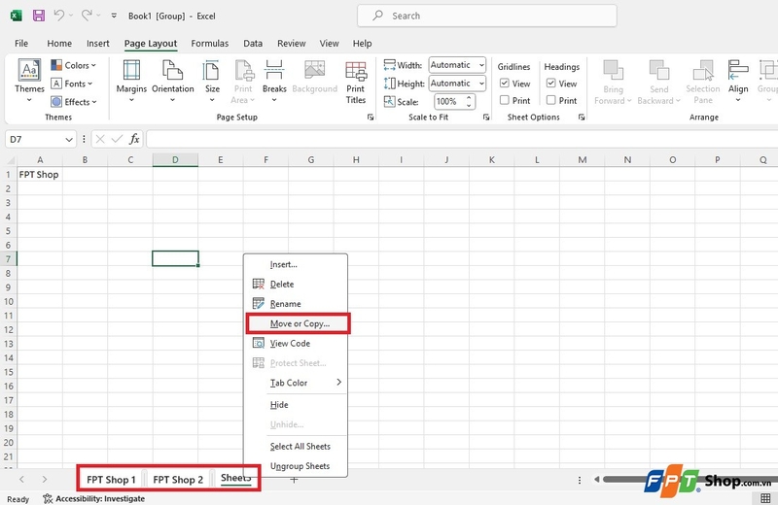Screen dimensions: 778x505
Task: Increase the Scale percentage with the up arrow
Action: coord(469,98)
